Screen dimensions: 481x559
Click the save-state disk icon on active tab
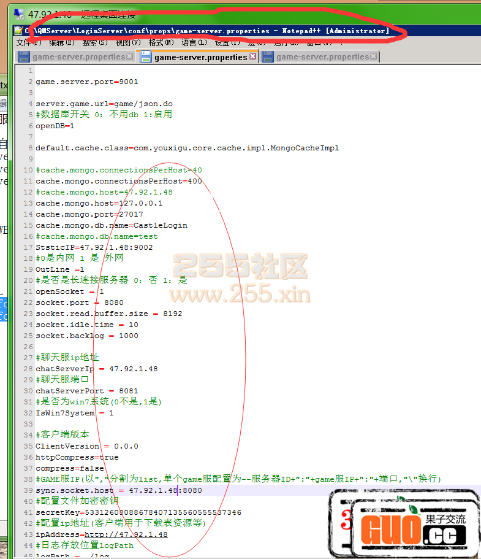pyautogui.click(x=146, y=57)
